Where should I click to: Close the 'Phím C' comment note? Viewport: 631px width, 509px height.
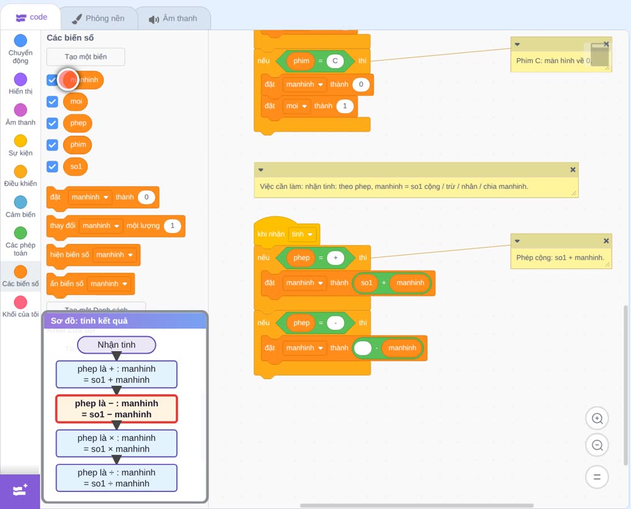[606, 44]
